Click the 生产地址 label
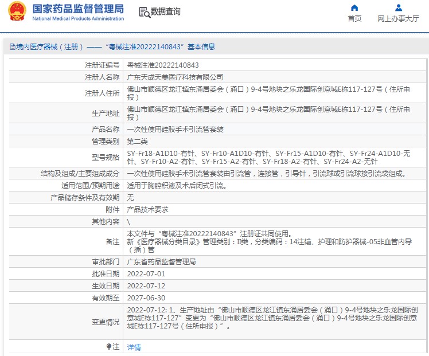The height and width of the screenshot is (356, 429). pos(106,113)
